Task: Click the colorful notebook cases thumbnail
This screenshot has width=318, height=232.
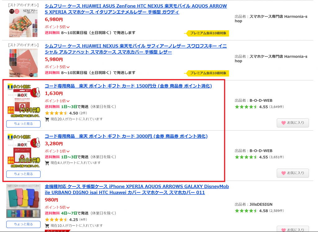Action: 23,201
